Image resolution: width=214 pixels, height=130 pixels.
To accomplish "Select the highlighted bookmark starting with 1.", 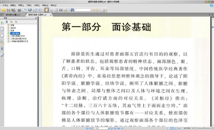I will (15, 33).
